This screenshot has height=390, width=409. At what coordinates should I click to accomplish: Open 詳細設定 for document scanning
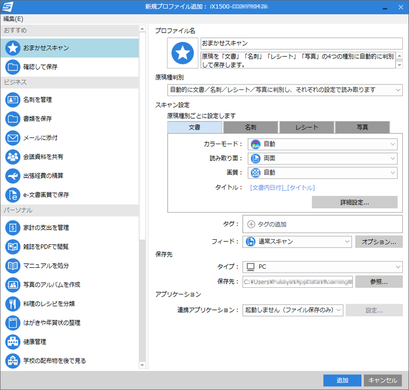(354, 202)
